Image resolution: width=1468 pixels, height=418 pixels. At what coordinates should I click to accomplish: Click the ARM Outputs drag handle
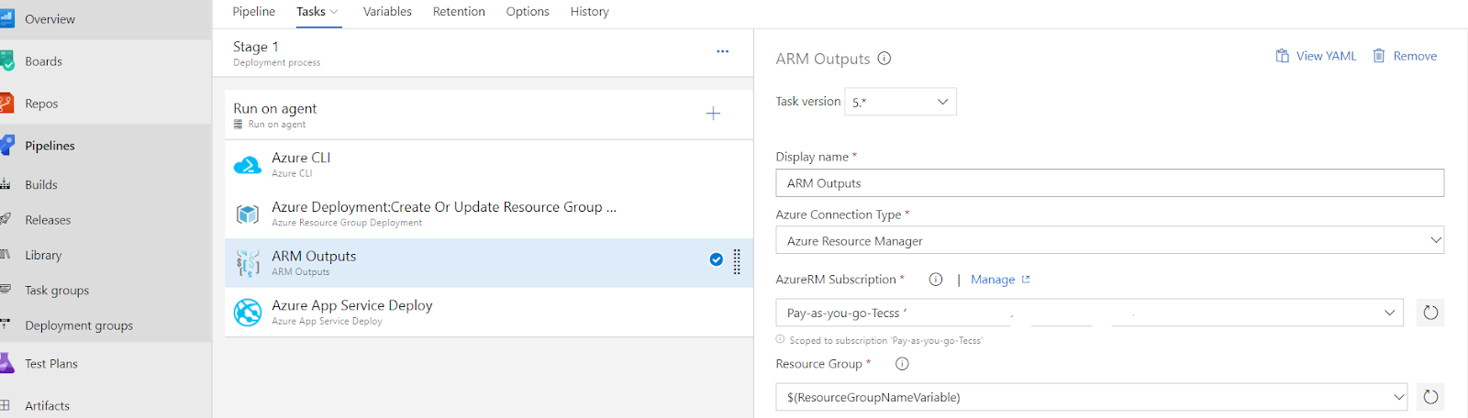(x=737, y=262)
